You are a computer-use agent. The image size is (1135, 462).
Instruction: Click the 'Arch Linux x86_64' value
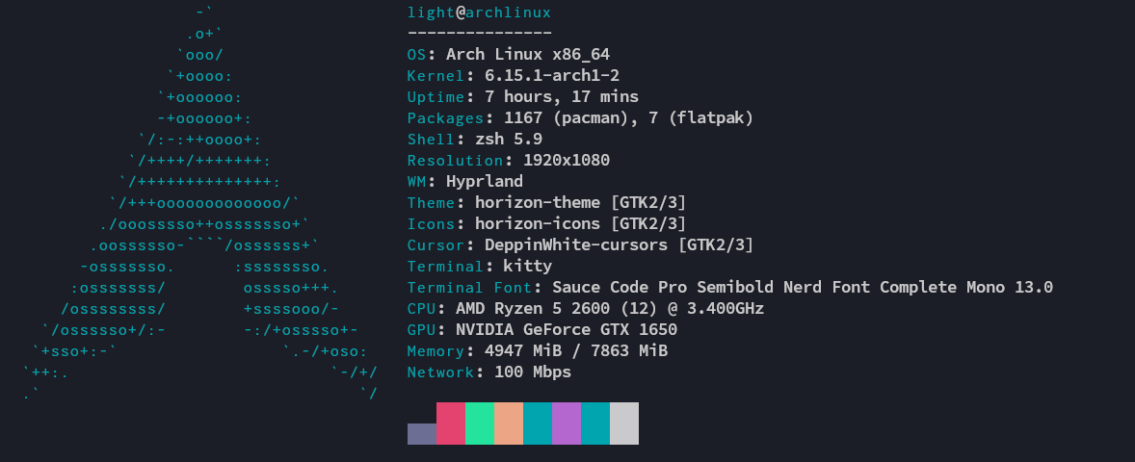click(528, 55)
